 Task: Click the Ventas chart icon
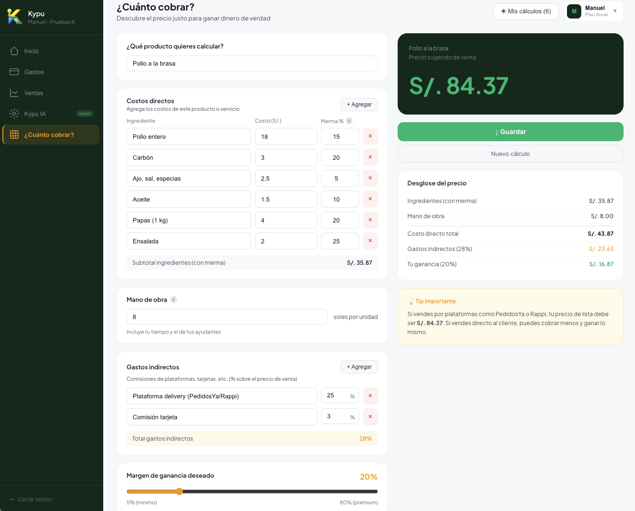pyautogui.click(x=14, y=93)
